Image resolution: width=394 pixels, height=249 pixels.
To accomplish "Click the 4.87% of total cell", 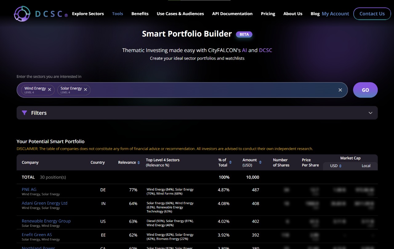I will click(224, 190).
